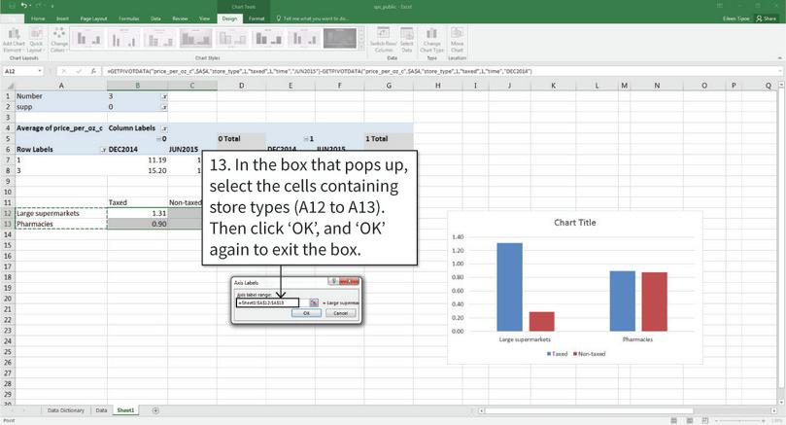
Task: Open the Formulas ribbon tab
Action: [x=129, y=18]
